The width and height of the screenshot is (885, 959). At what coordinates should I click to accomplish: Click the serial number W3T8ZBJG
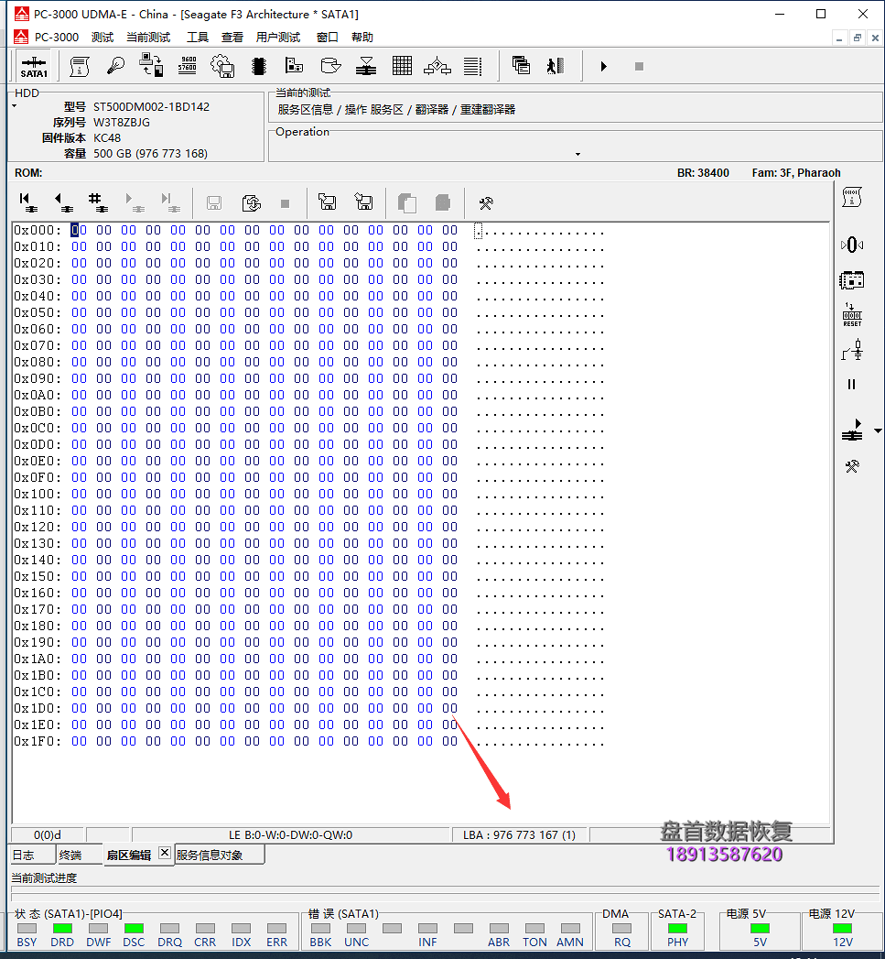point(122,123)
